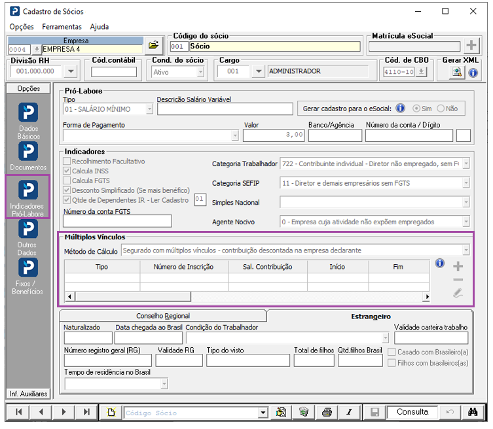Go to the next record arrow

[x=64, y=412]
